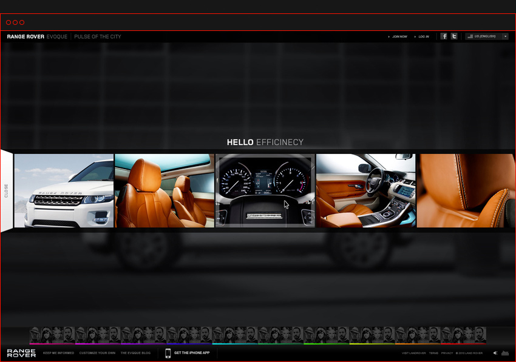Open the dashboard gauges thumbnail

tap(265, 191)
